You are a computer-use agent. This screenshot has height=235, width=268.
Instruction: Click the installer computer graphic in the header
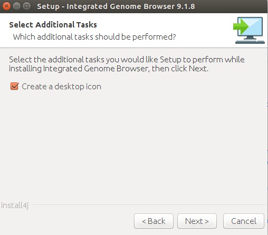249,30
